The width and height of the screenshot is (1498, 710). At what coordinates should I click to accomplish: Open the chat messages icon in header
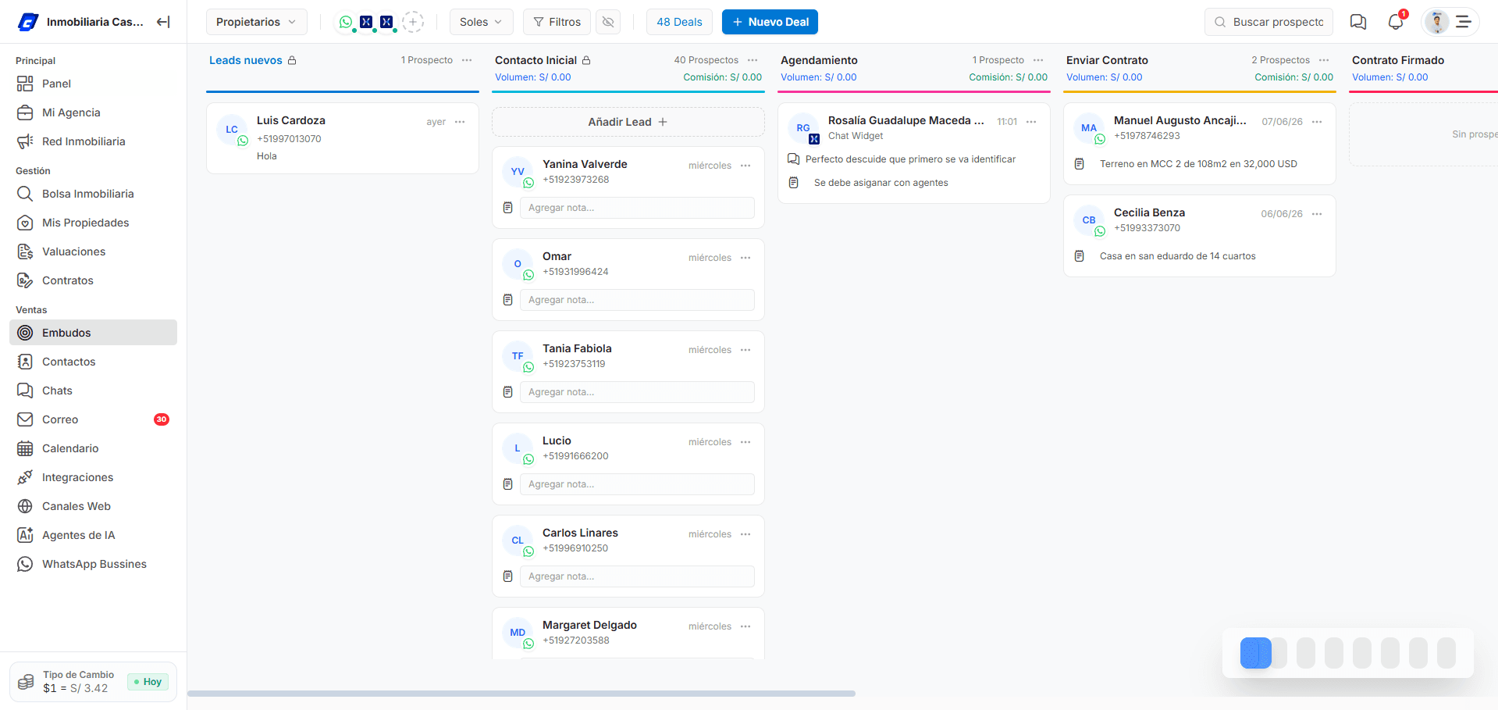point(1358,22)
